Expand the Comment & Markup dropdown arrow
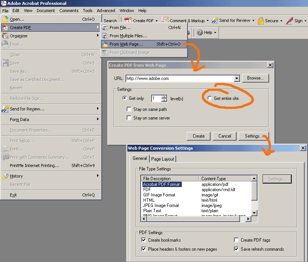Screen dimensions: 308x262 pyautogui.click(x=207, y=21)
